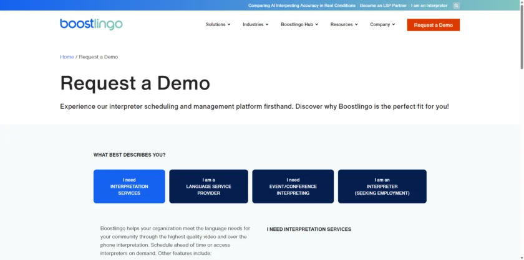
Task: Choose I need Event/Conference Interpreting
Action: click(293, 187)
